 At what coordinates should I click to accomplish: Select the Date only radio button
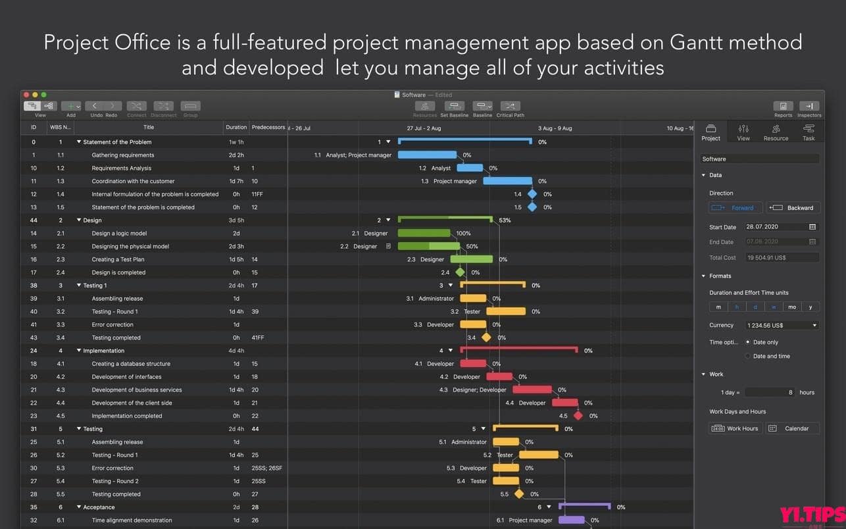coord(748,342)
